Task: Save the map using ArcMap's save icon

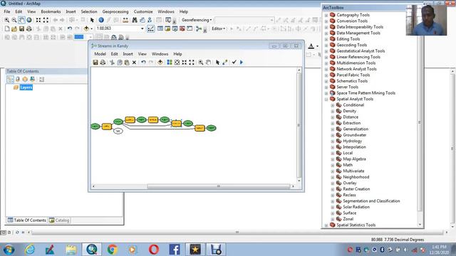Action: pyautogui.click(x=21, y=28)
